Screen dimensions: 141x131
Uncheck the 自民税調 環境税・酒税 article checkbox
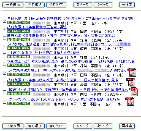4,21
